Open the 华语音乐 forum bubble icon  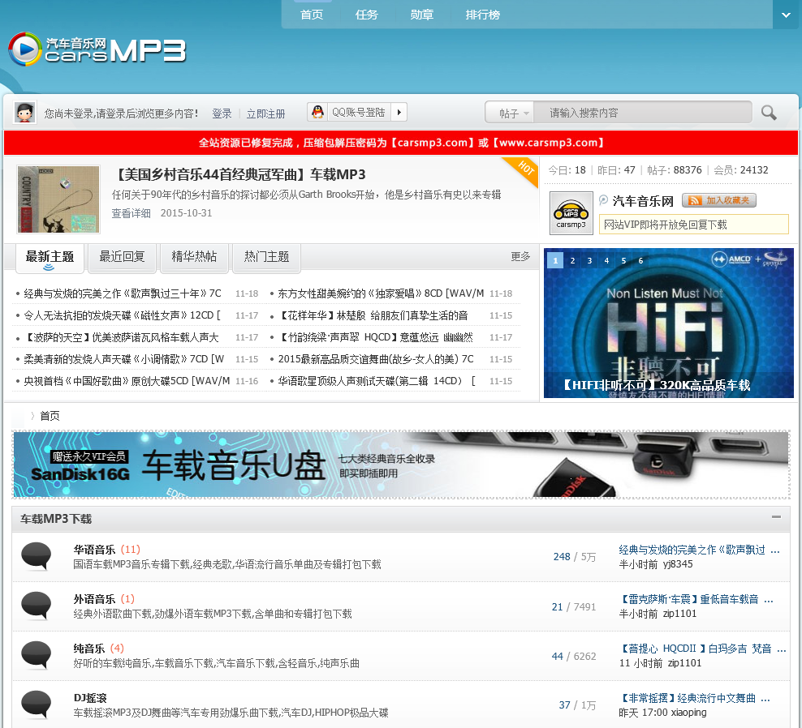point(36,556)
